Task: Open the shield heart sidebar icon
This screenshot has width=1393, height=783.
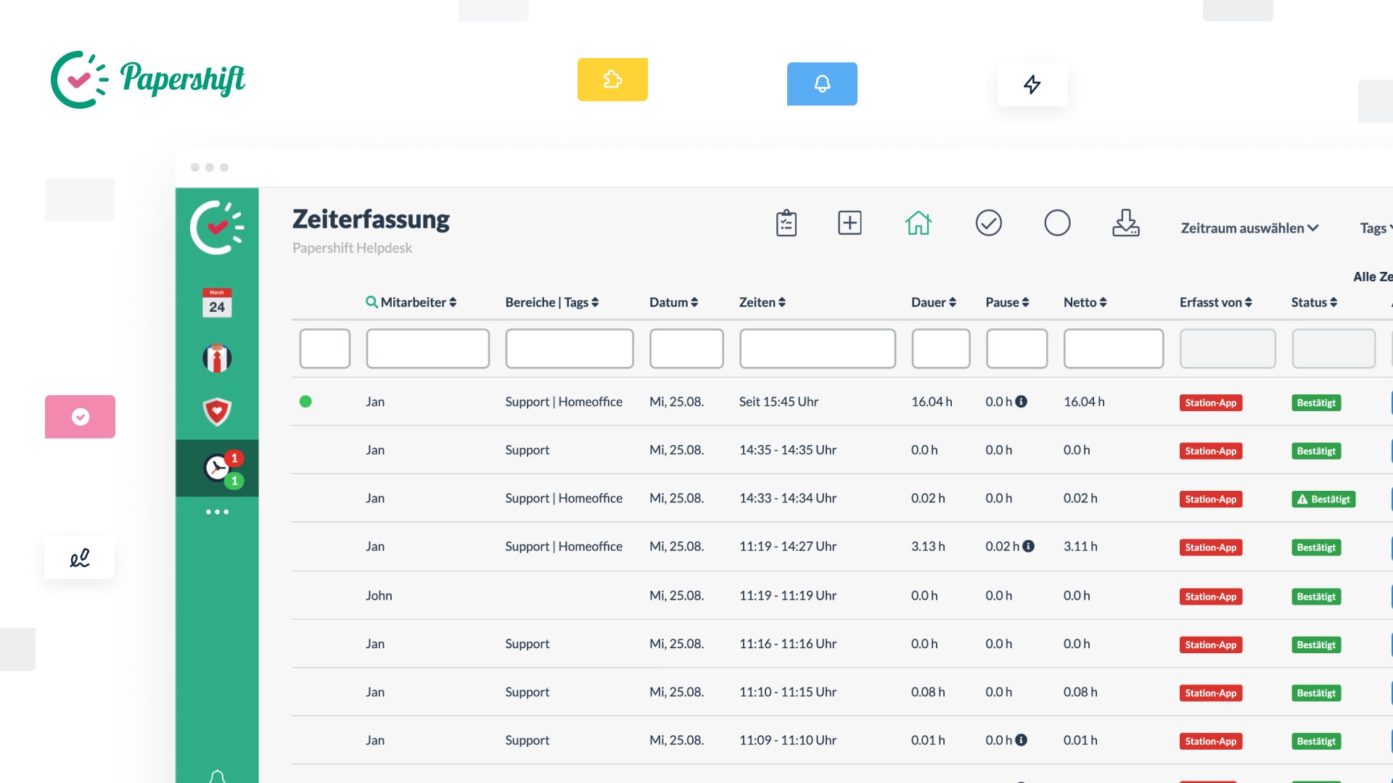Action: coord(217,412)
